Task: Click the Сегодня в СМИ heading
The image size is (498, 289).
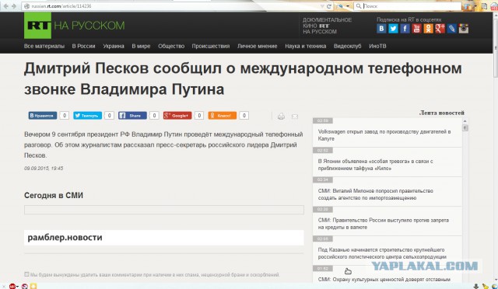Action: [54, 196]
